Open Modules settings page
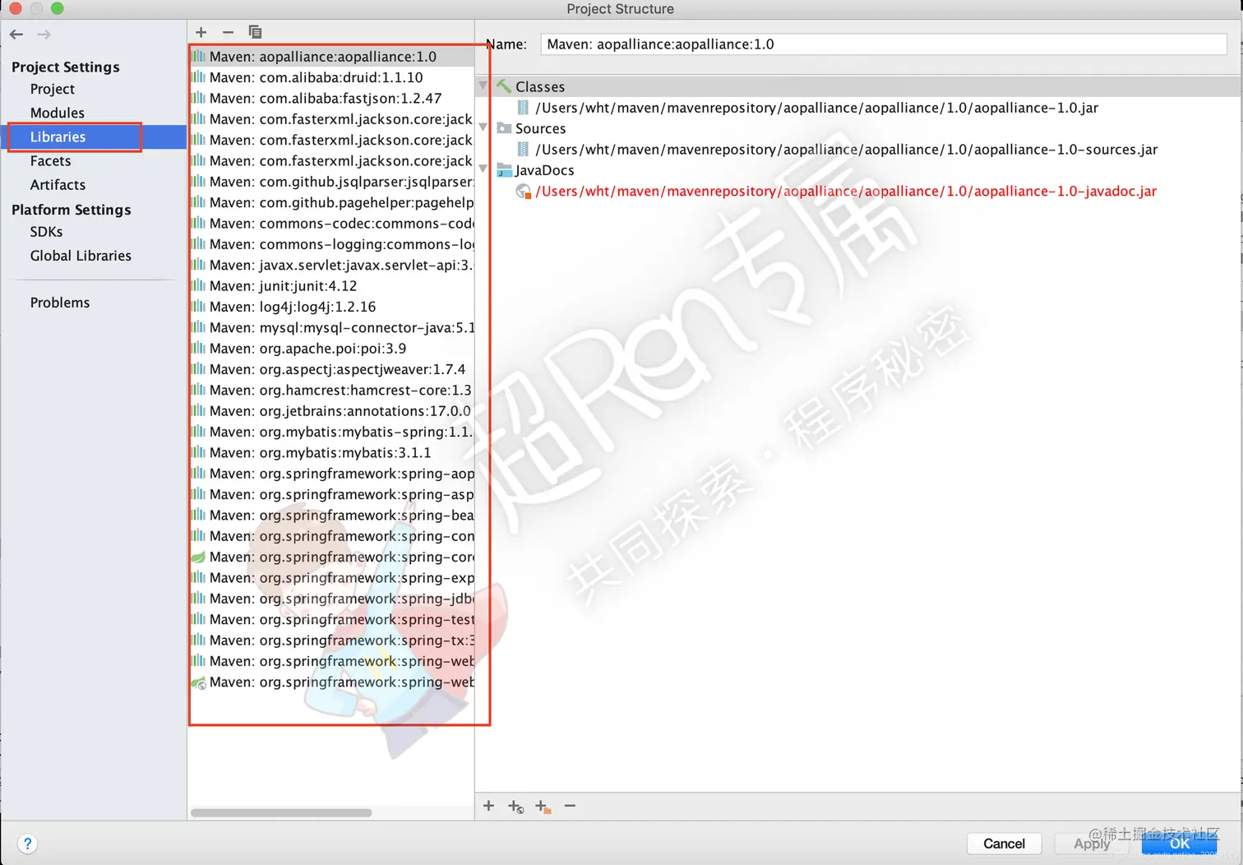Viewport: 1243px width, 865px height. click(x=58, y=113)
